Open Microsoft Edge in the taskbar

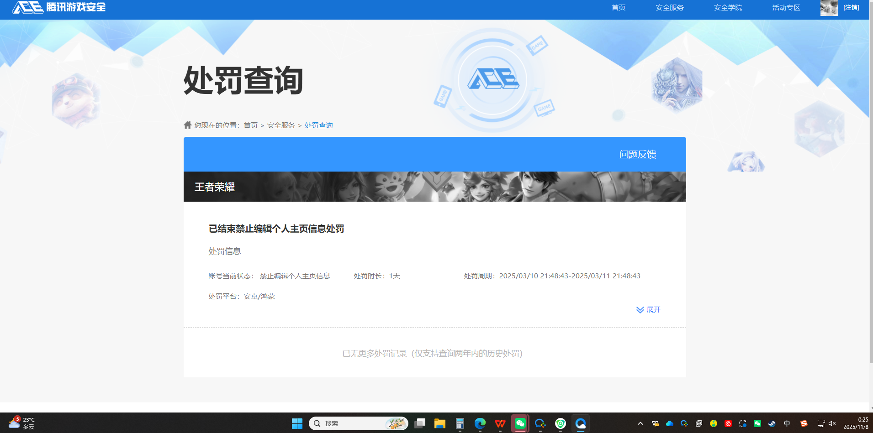(x=480, y=423)
